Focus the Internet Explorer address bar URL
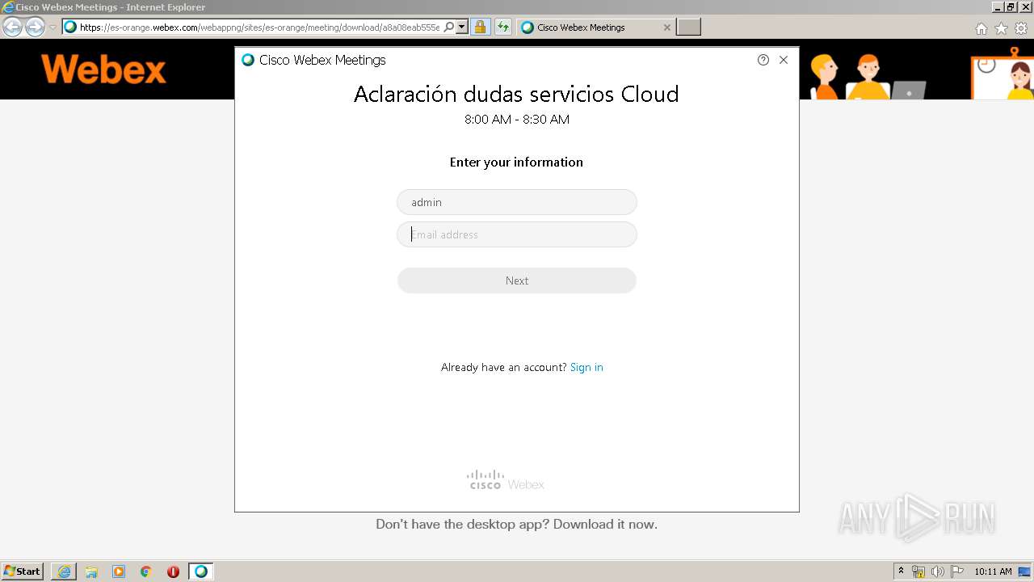Viewport: 1034px width, 582px height. pyautogui.click(x=260, y=27)
